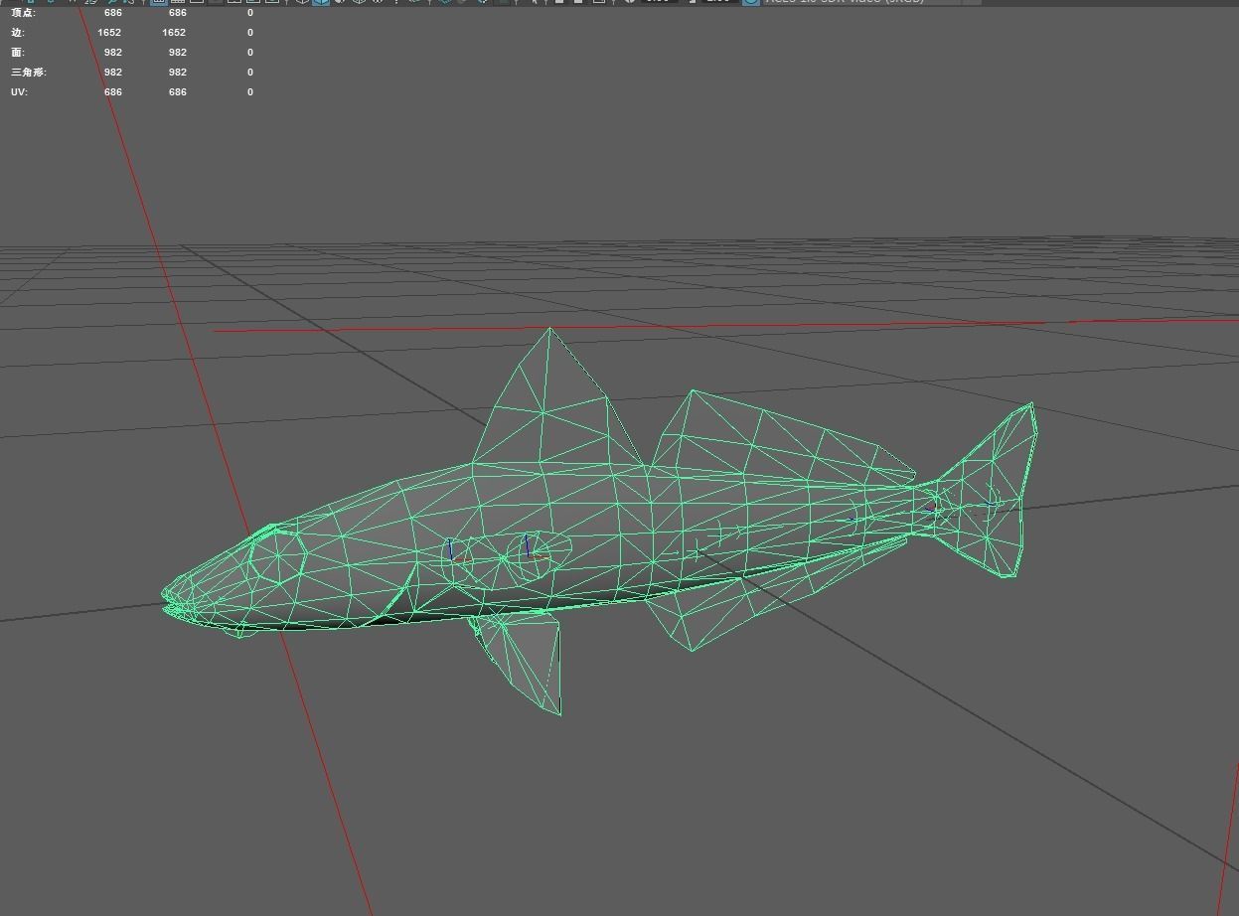Click the 0 value in the 面 row

(x=250, y=53)
